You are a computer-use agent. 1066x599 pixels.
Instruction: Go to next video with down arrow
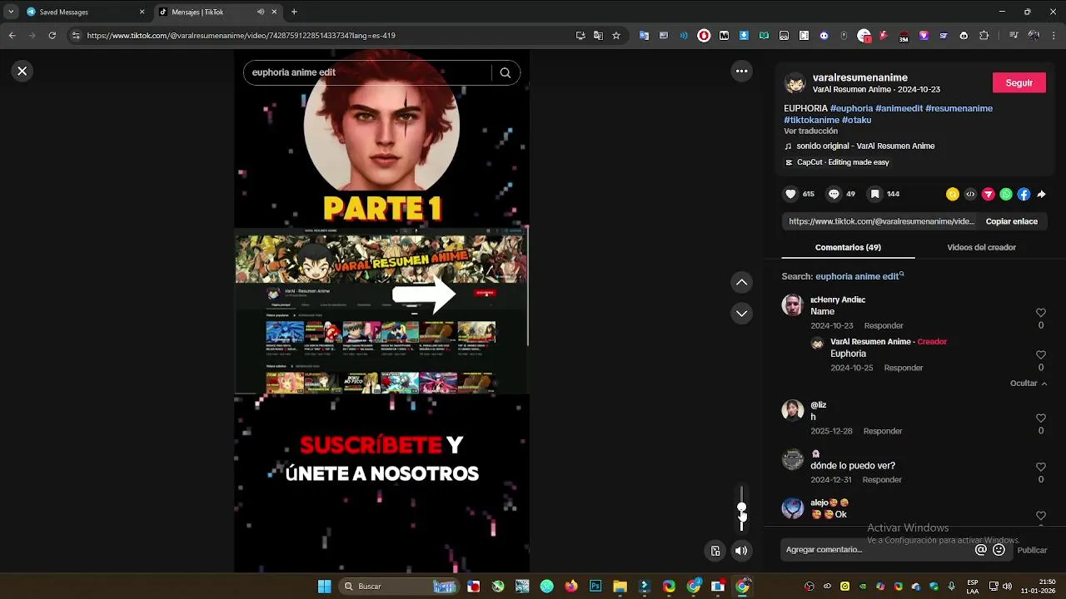[x=741, y=314]
